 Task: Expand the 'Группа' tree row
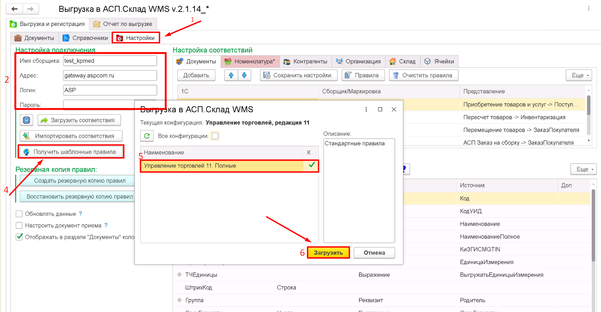click(179, 300)
